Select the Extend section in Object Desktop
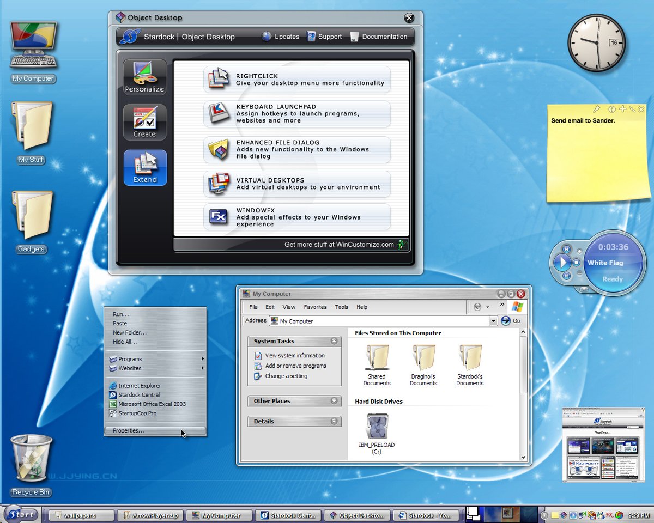This screenshot has width=654, height=523. [145, 168]
